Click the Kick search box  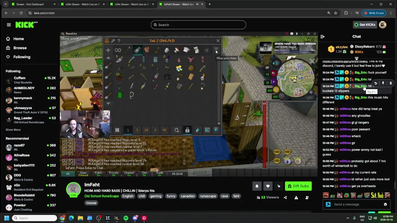(198, 25)
